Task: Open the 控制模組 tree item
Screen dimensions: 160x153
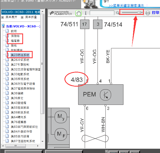Action: point(17,50)
